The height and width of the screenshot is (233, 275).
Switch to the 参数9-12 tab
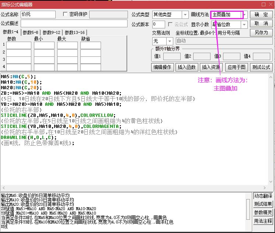[52, 32]
